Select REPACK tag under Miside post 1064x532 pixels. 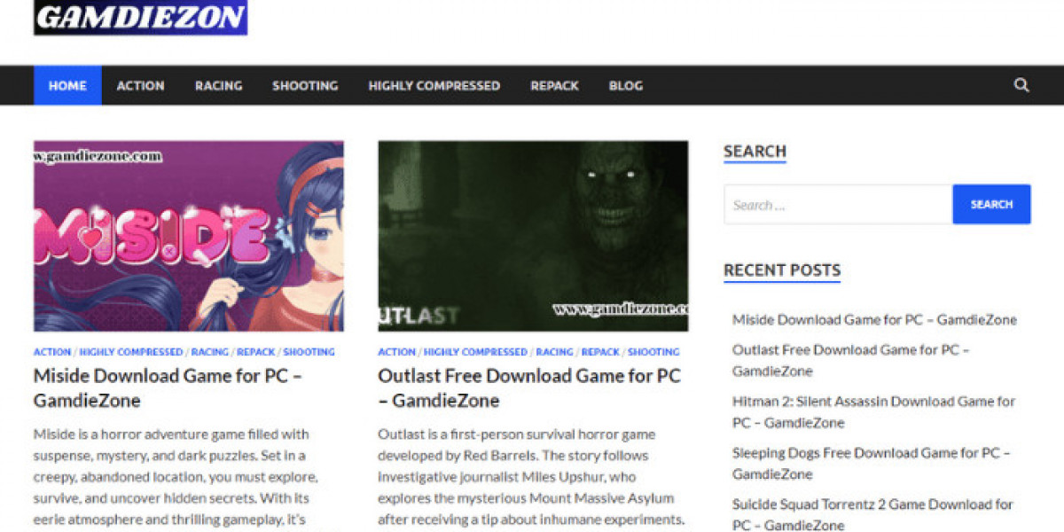tap(256, 352)
